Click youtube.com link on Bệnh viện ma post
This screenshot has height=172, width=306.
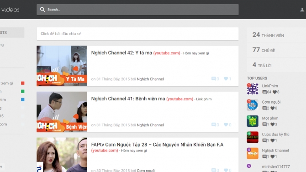(x=180, y=99)
